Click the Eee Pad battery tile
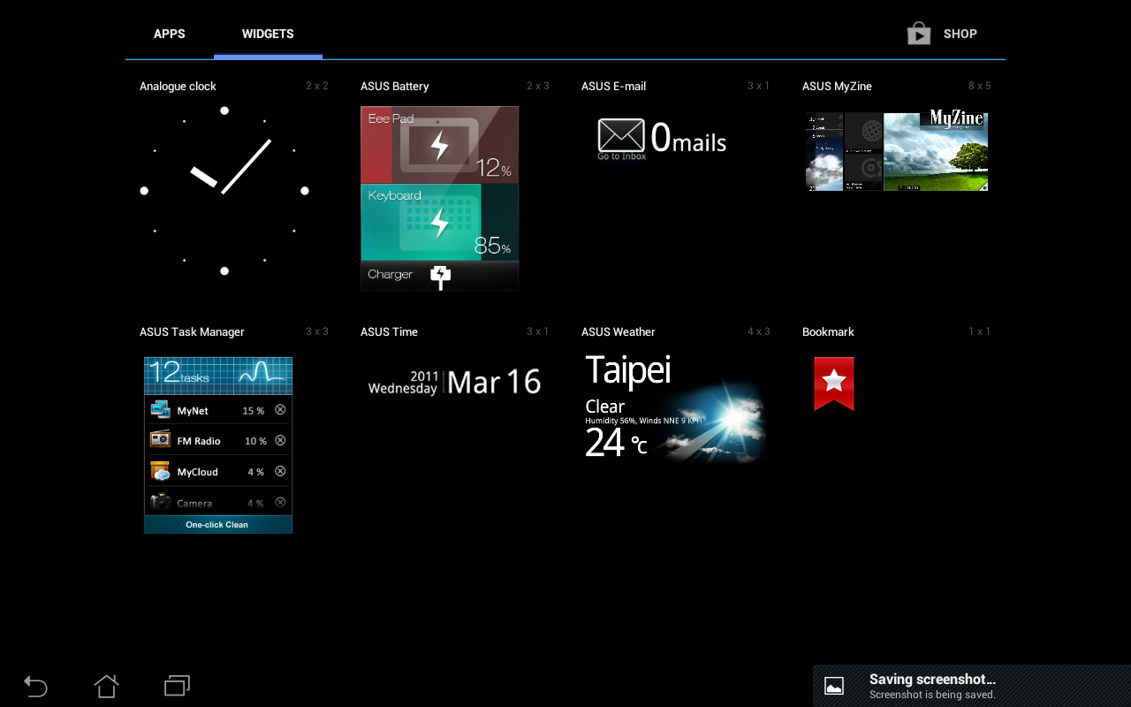The height and width of the screenshot is (707, 1131). (439, 145)
